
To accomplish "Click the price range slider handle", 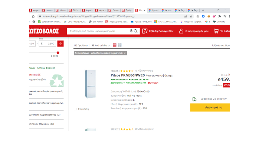I will click(58, 53).
